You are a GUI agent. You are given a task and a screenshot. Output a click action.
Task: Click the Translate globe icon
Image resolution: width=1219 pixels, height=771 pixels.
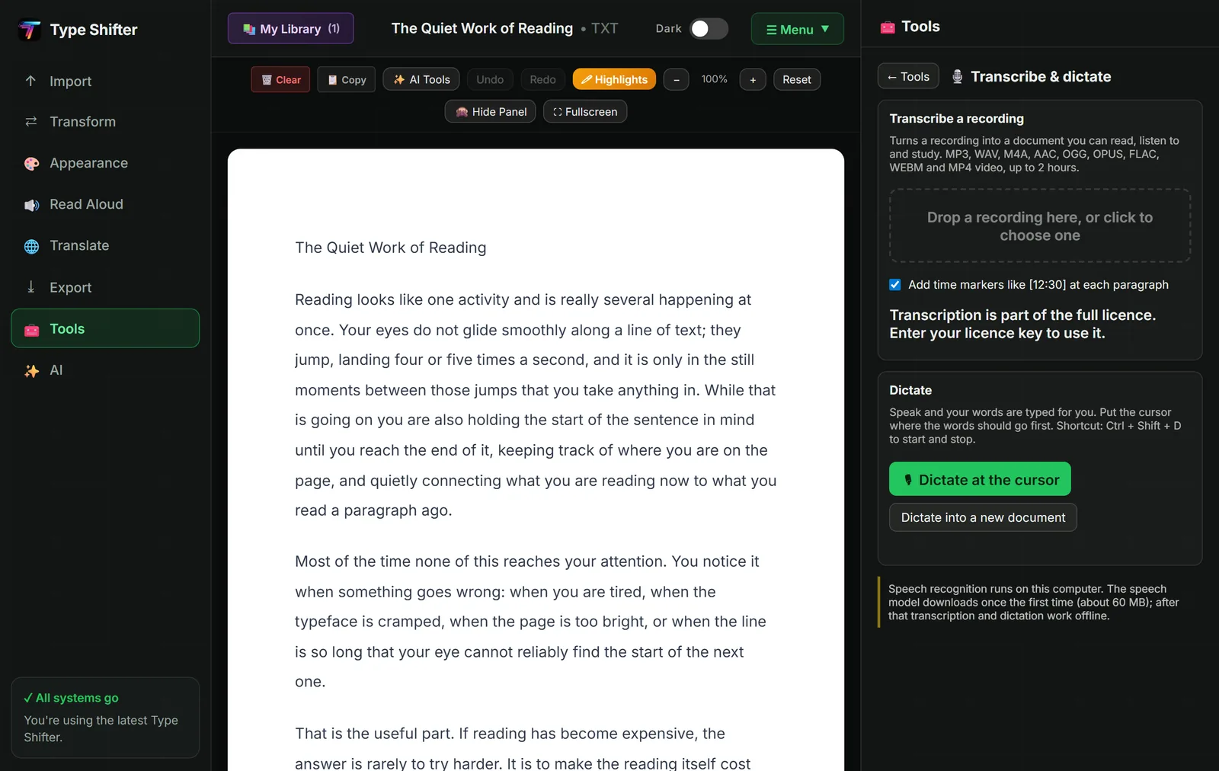[31, 246]
